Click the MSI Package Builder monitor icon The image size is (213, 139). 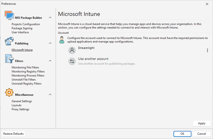pyautogui.click(x=9, y=16)
